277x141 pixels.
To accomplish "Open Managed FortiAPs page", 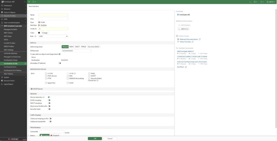I will coord(11,29).
